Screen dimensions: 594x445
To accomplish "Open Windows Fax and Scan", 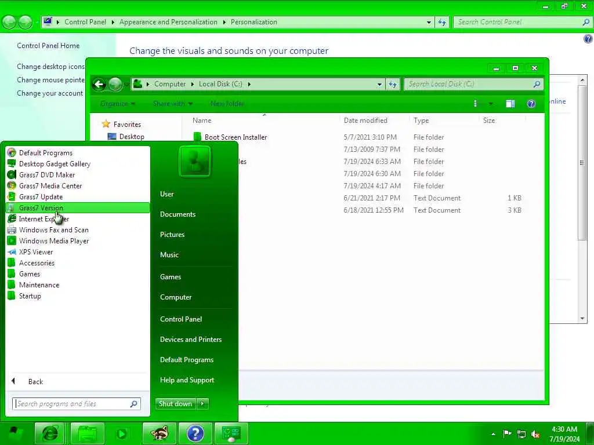I will pos(54,229).
